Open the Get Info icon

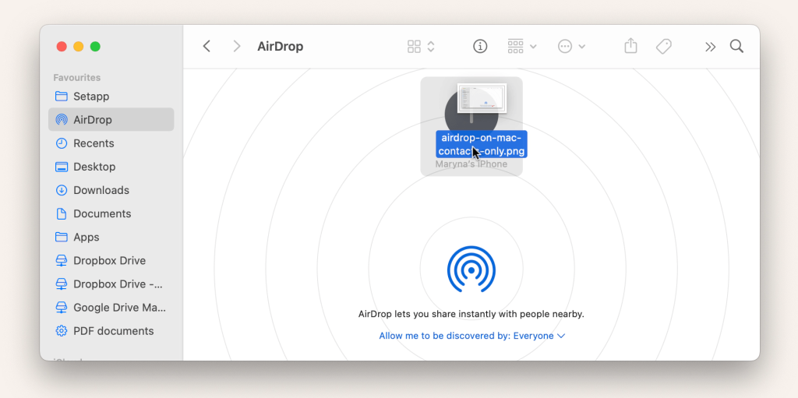point(480,47)
